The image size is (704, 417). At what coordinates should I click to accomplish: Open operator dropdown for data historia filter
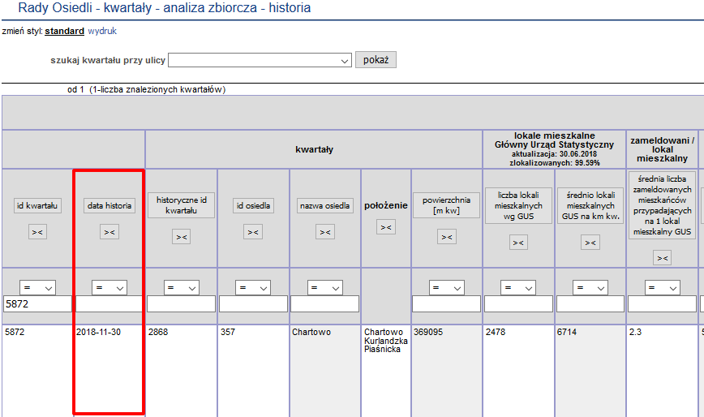tap(109, 288)
